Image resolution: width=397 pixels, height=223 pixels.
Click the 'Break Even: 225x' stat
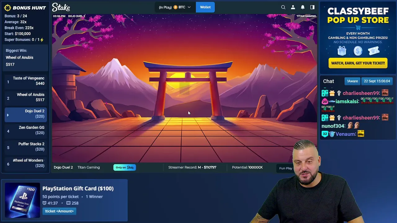click(19, 28)
